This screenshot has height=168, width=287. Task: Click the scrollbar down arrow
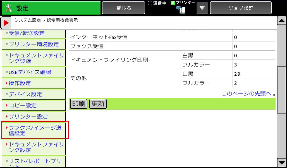click(x=281, y=163)
